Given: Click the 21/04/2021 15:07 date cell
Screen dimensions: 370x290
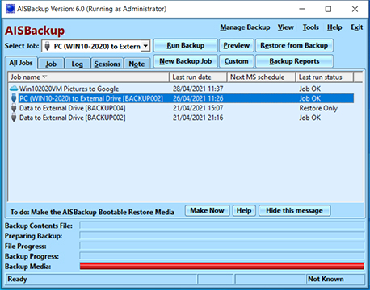Looking at the screenshot, I should [x=198, y=108].
